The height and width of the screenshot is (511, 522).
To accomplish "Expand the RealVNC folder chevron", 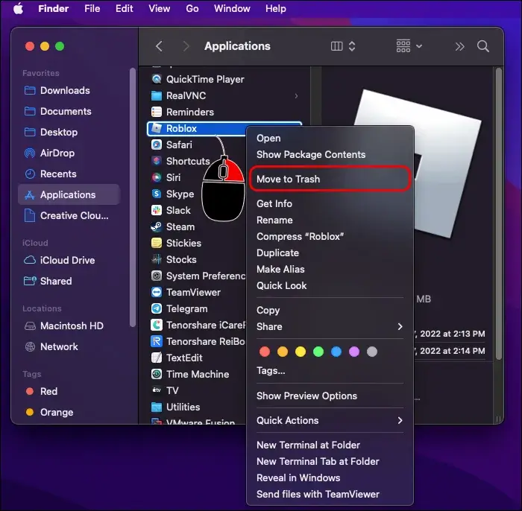I will click(296, 96).
